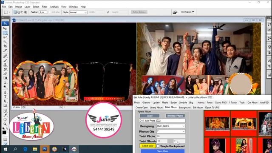Screen dimensions: 272x153
Task: Click Photoshop taskbar icon
Action: coord(45,149)
